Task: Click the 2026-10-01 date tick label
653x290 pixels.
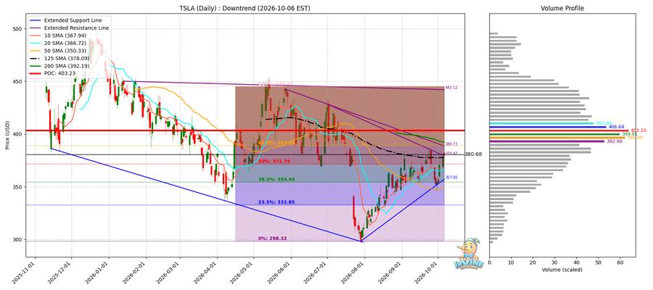Action: pyautogui.click(x=427, y=273)
